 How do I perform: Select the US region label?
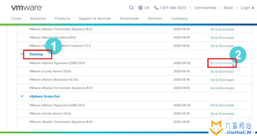coord(147,8)
